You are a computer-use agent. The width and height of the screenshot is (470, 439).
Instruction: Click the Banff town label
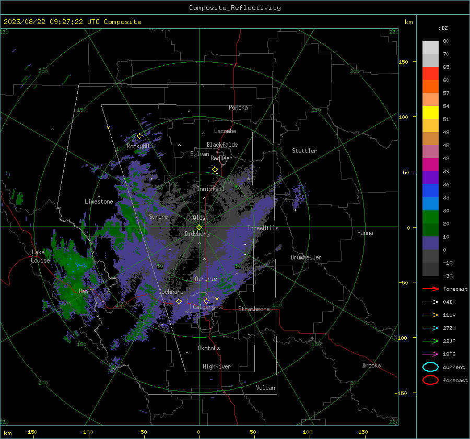(86, 291)
